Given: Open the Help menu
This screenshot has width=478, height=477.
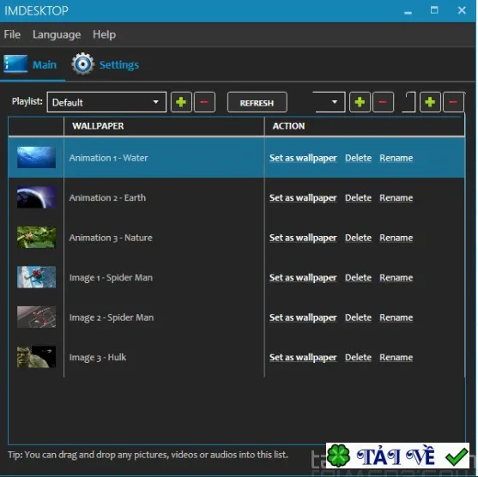Looking at the screenshot, I should (104, 34).
